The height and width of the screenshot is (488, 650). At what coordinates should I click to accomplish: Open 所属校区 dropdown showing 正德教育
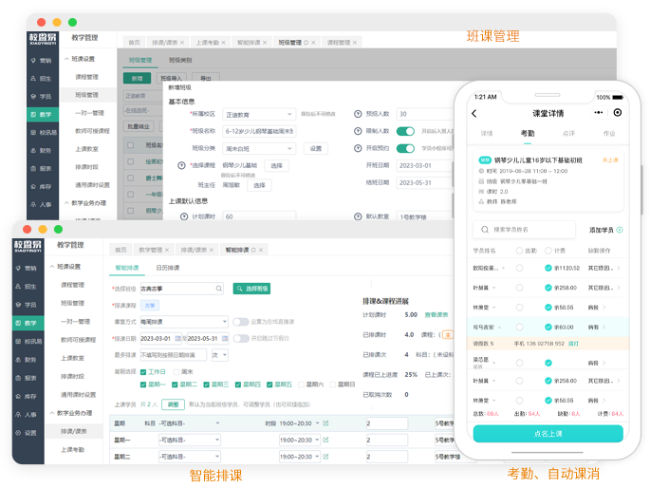259,114
